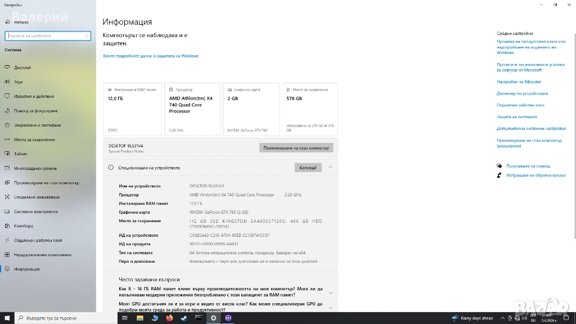The width and height of the screenshot is (576, 324).
Task: Select Звук (Sound) in the sidebar
Action: point(19,82)
